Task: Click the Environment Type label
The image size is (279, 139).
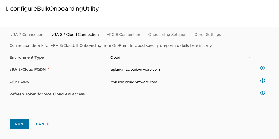Action: tap(27, 57)
